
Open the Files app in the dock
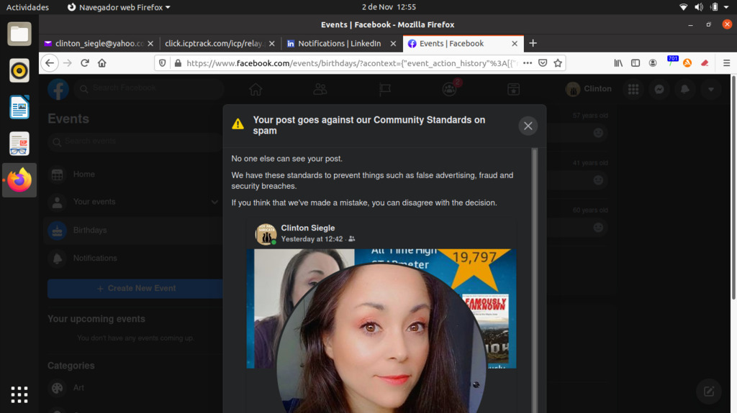[19, 34]
